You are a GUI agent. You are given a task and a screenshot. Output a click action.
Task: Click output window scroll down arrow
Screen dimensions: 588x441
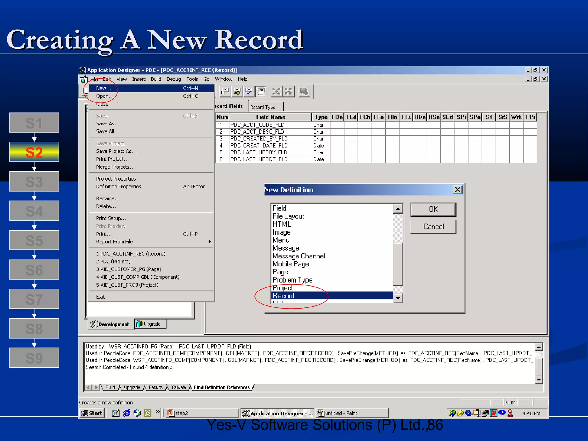(539, 380)
